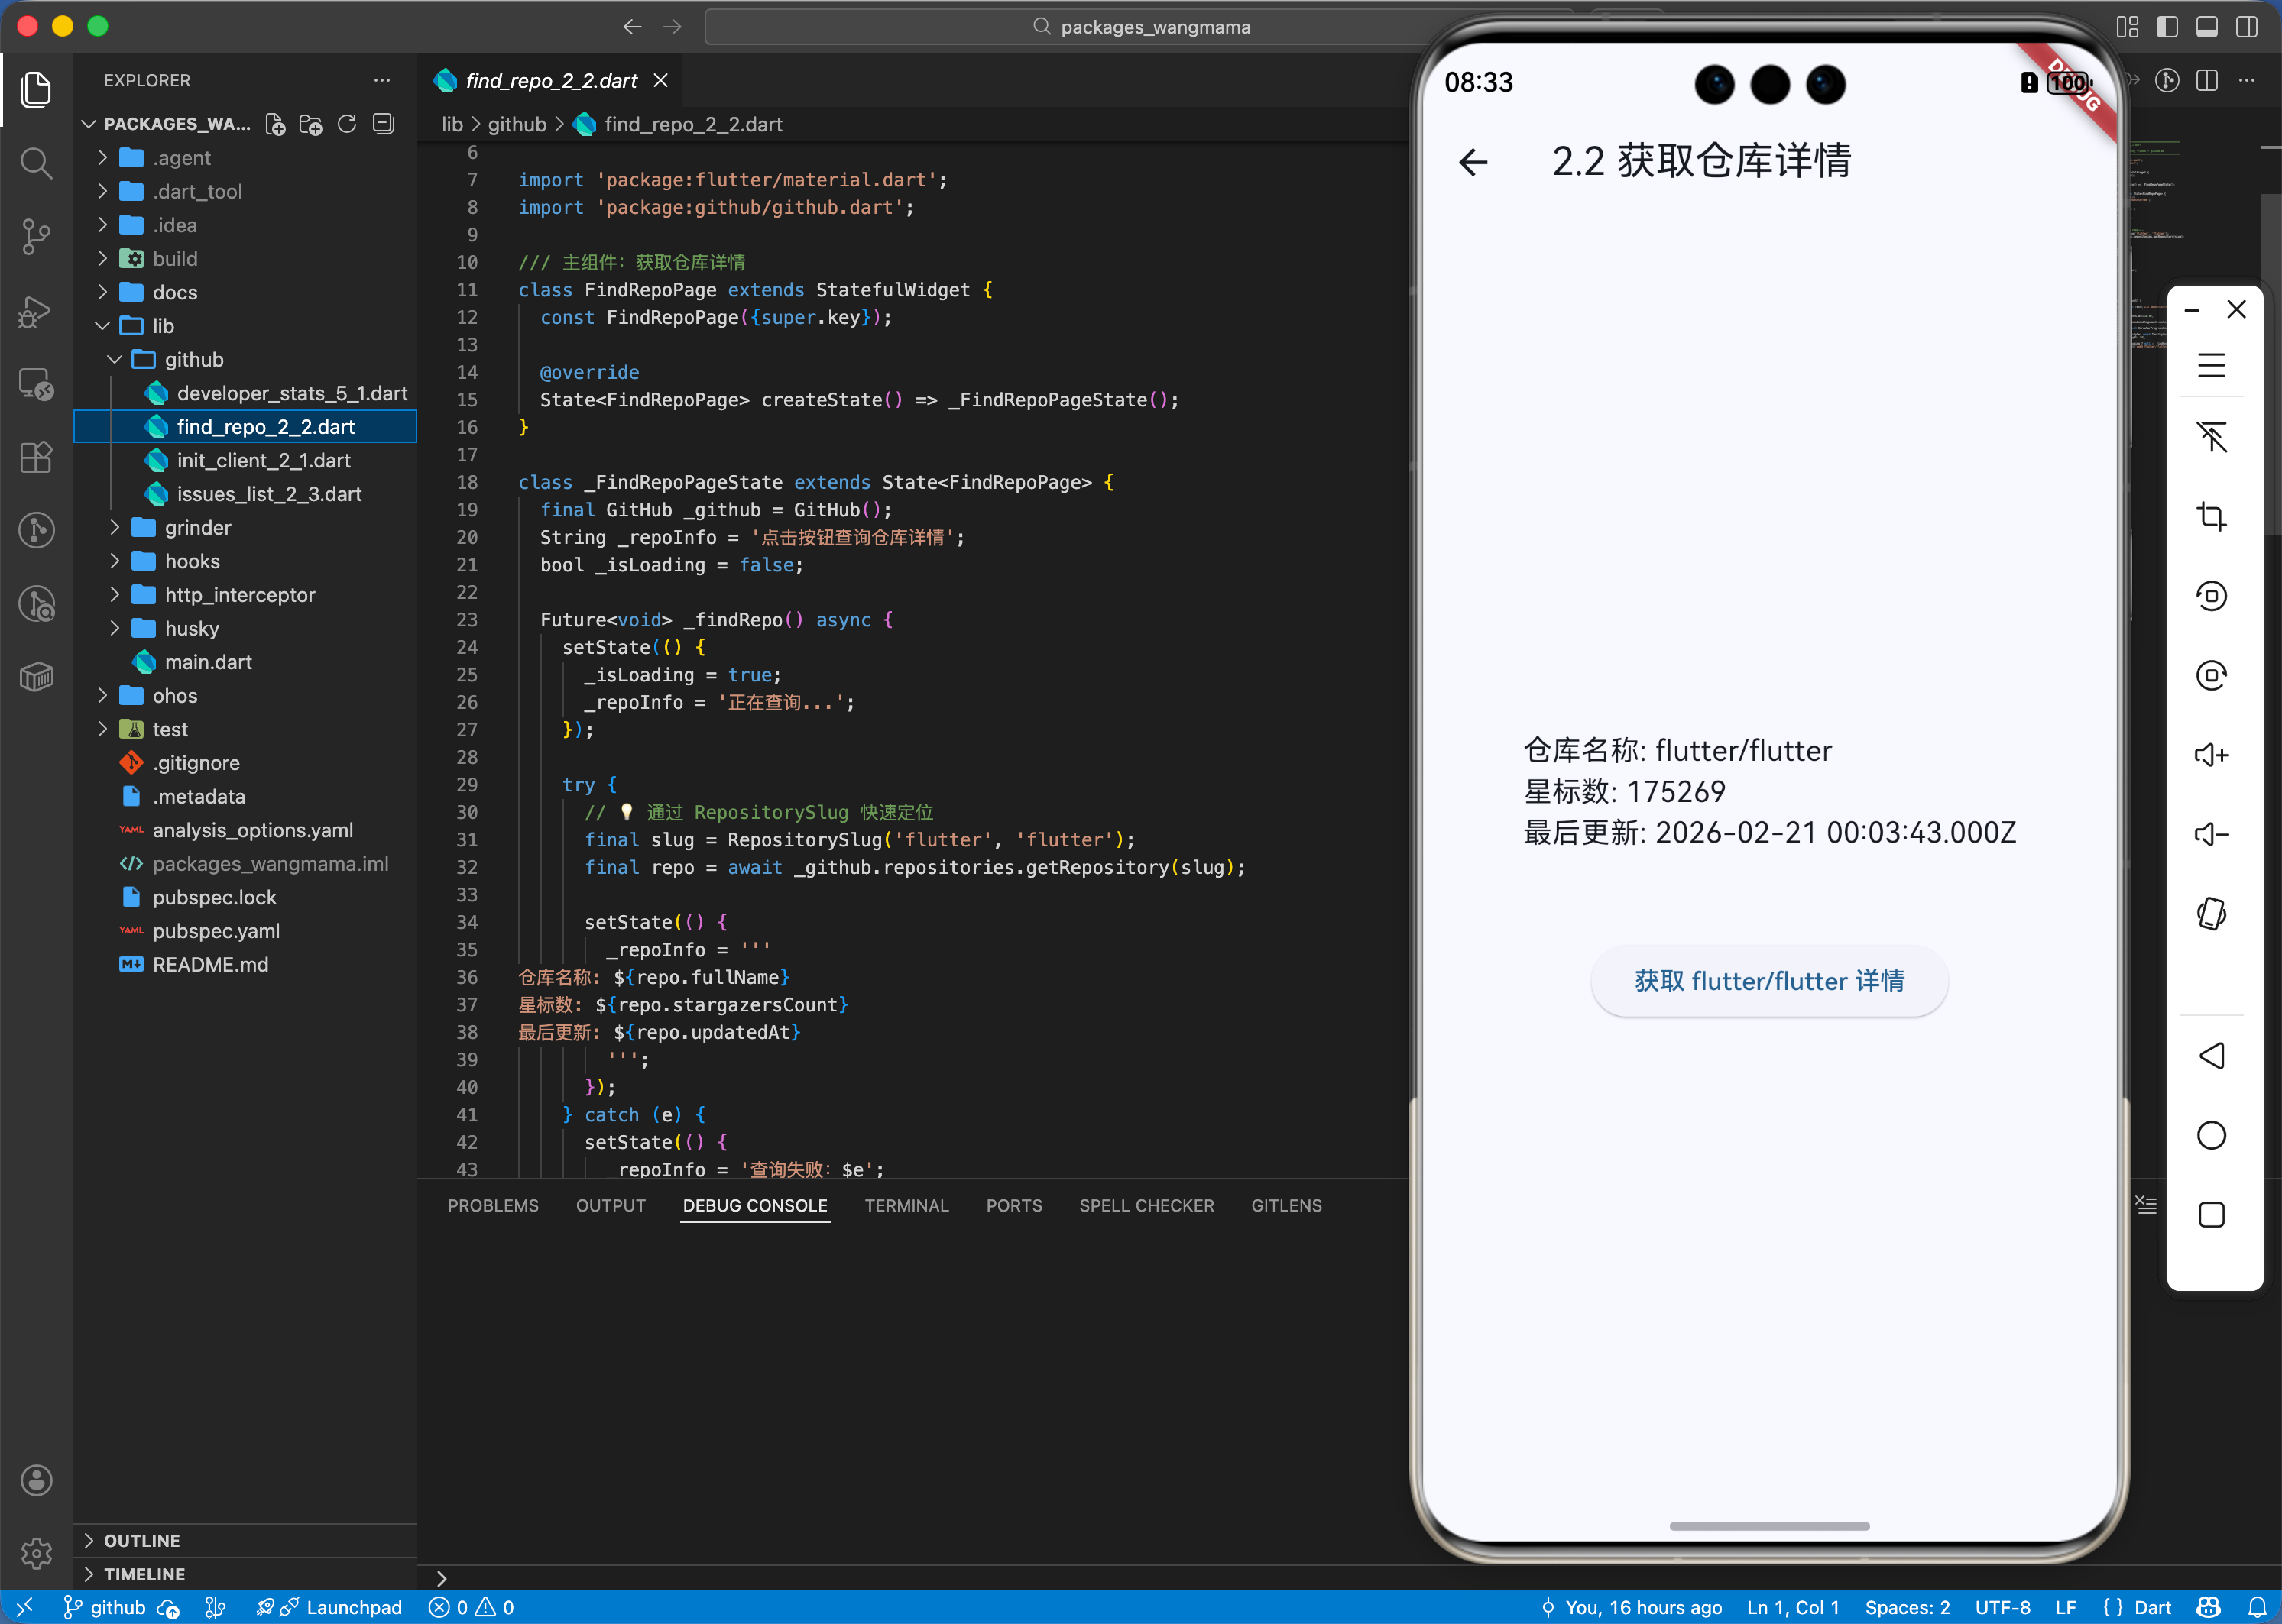
Task: Open the Extensions view
Action: tap(36, 458)
